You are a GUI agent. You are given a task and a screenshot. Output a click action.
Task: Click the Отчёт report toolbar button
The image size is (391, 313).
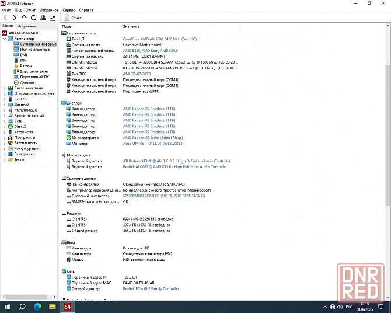pyautogui.click(x=72, y=18)
